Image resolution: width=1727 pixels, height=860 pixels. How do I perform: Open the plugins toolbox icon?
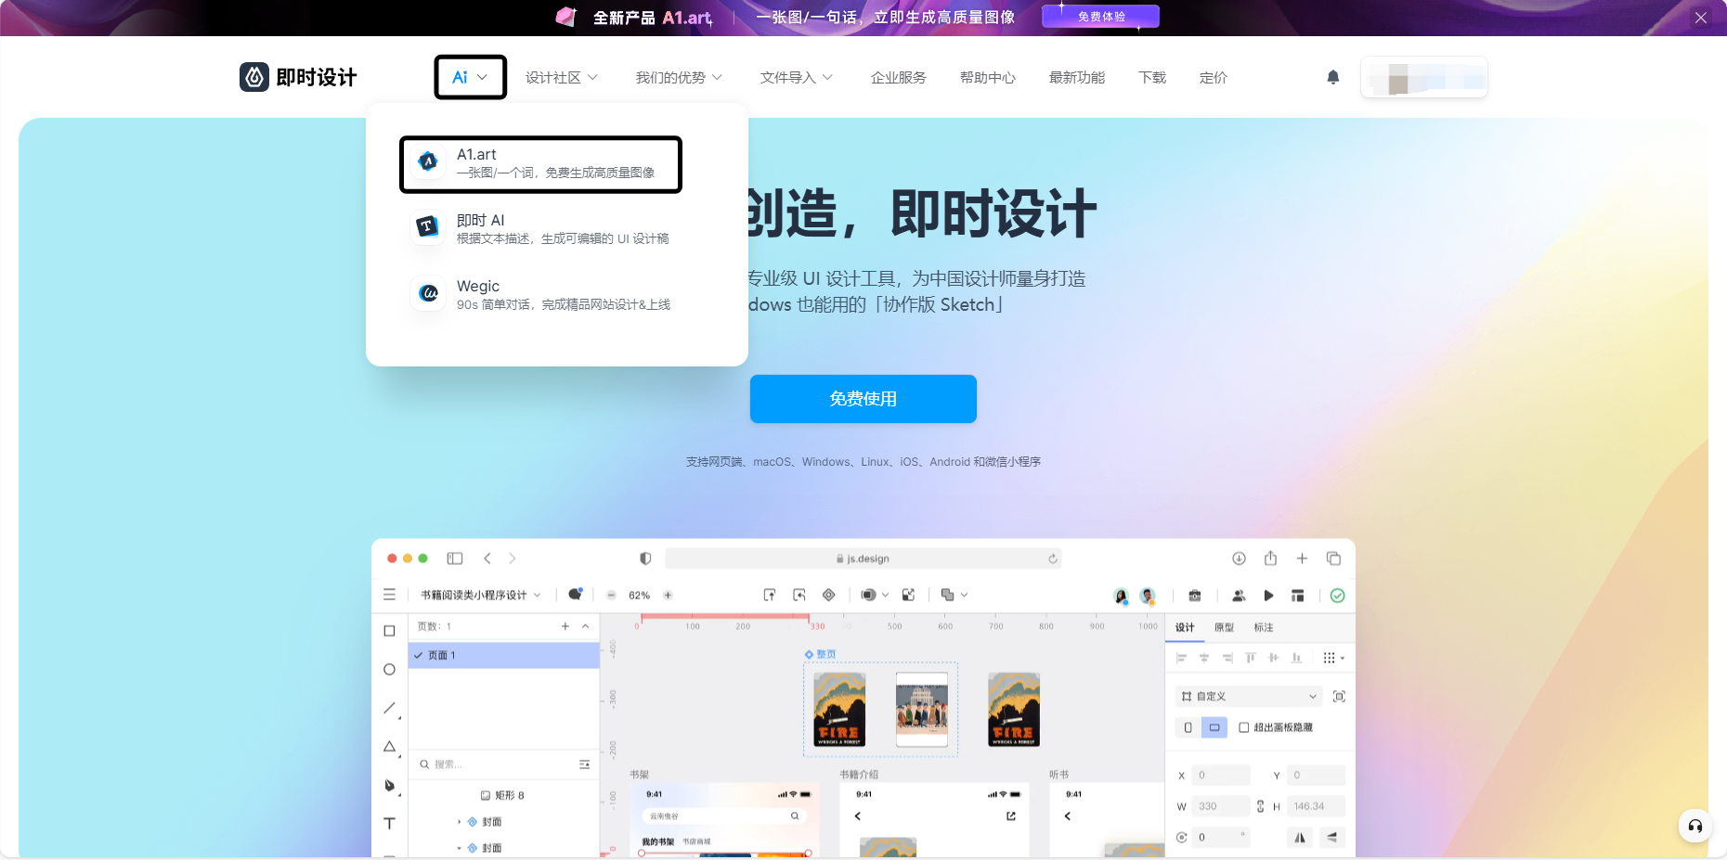[1195, 596]
